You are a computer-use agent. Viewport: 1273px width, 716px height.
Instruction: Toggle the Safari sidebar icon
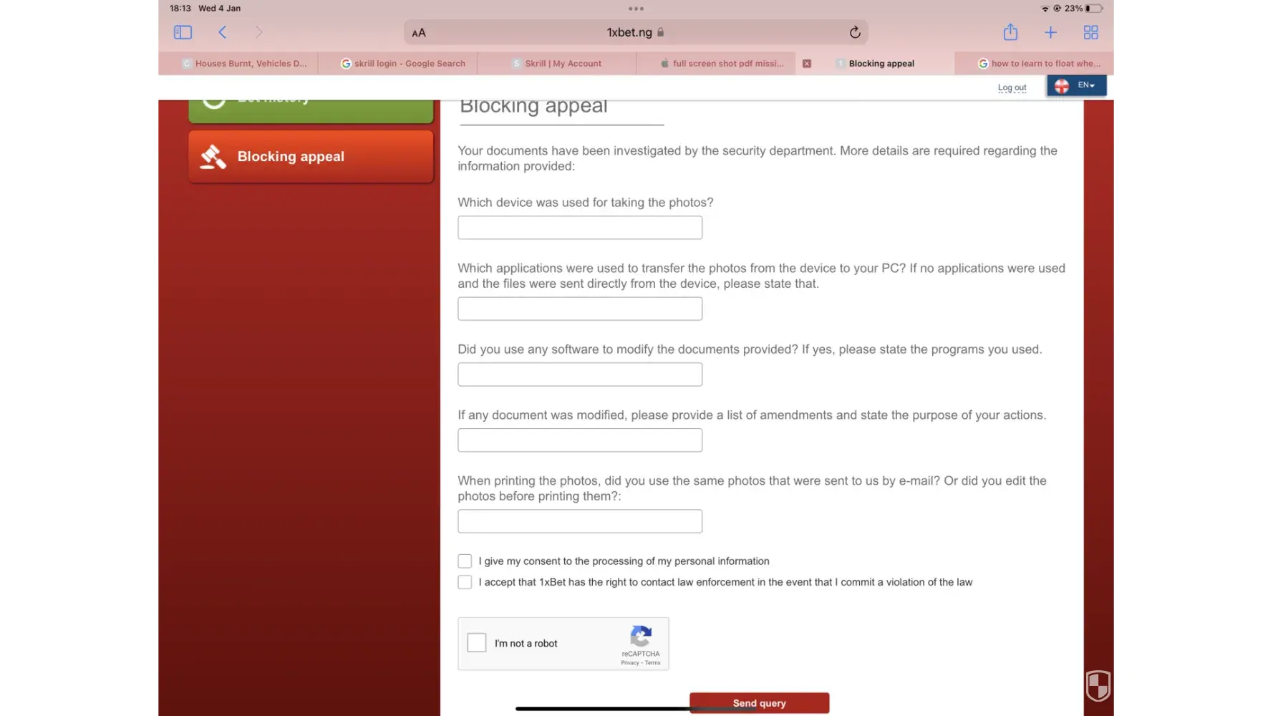click(x=183, y=32)
